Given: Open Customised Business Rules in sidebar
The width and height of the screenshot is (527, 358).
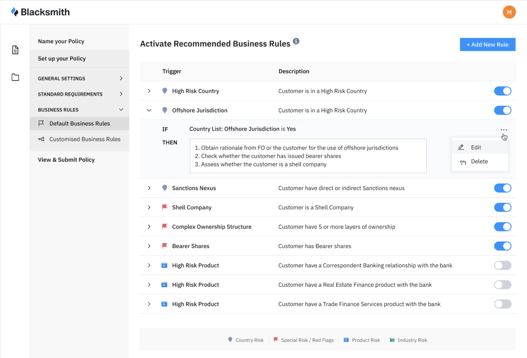Looking at the screenshot, I should (85, 139).
